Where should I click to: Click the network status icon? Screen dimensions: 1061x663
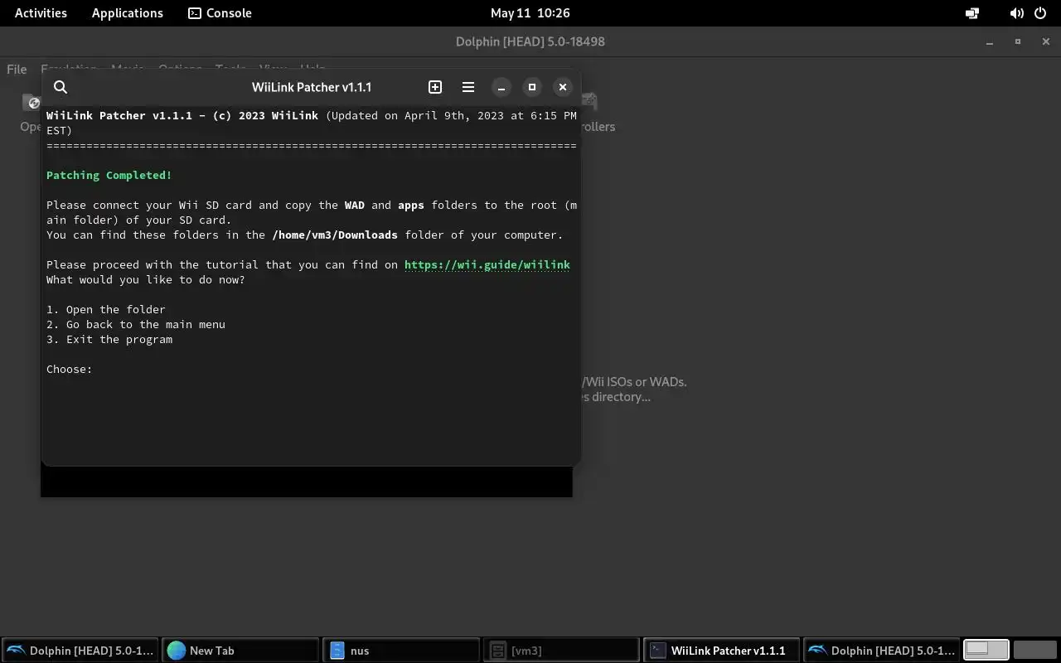click(x=972, y=13)
